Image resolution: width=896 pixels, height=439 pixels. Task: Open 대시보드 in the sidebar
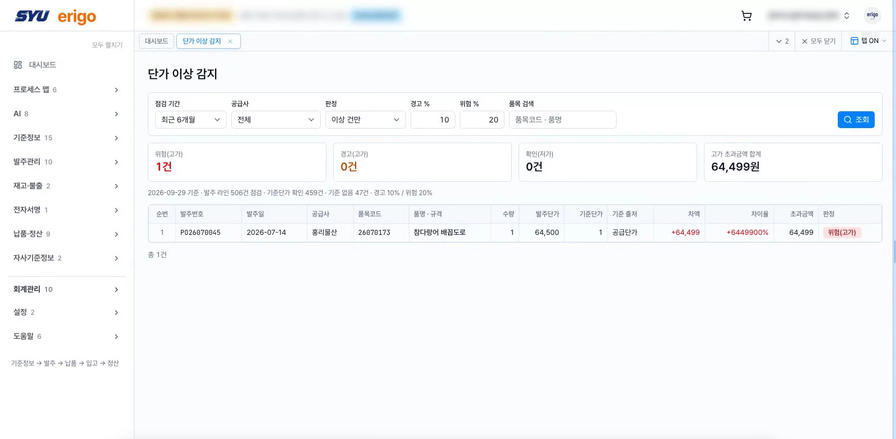pyautogui.click(x=43, y=65)
